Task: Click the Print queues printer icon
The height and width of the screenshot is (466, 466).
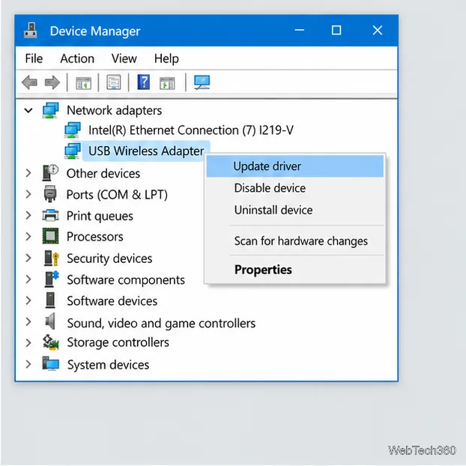Action: click(x=50, y=215)
